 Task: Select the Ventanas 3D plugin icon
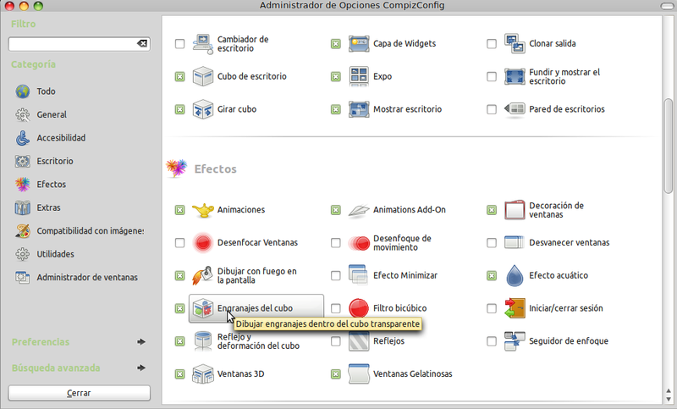click(203, 373)
